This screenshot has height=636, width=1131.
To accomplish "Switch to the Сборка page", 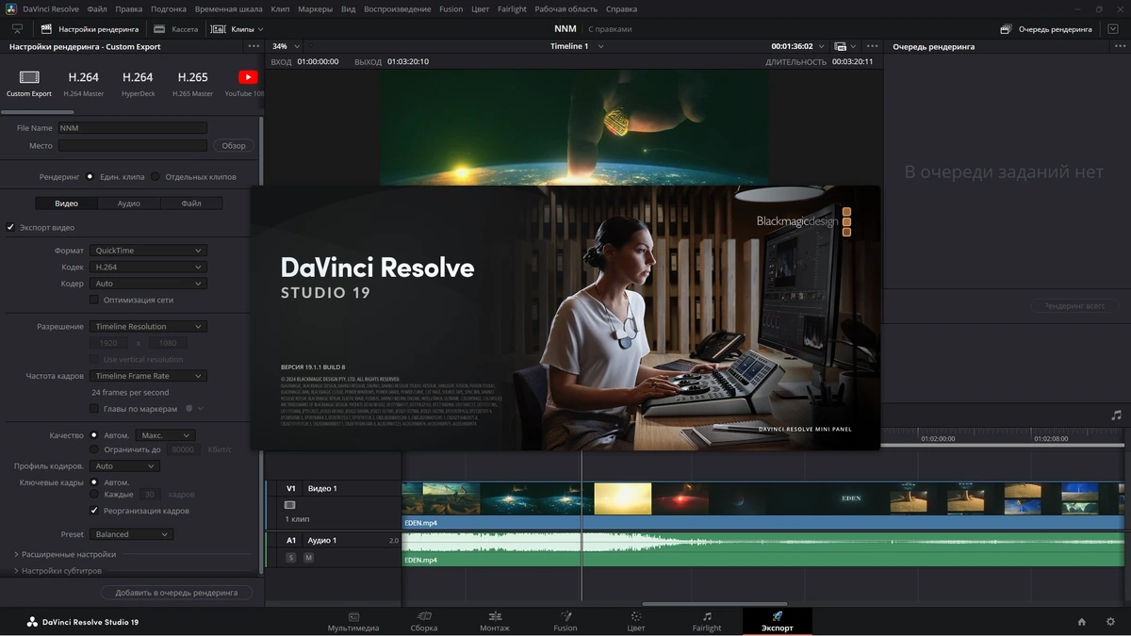I will pyautogui.click(x=424, y=622).
